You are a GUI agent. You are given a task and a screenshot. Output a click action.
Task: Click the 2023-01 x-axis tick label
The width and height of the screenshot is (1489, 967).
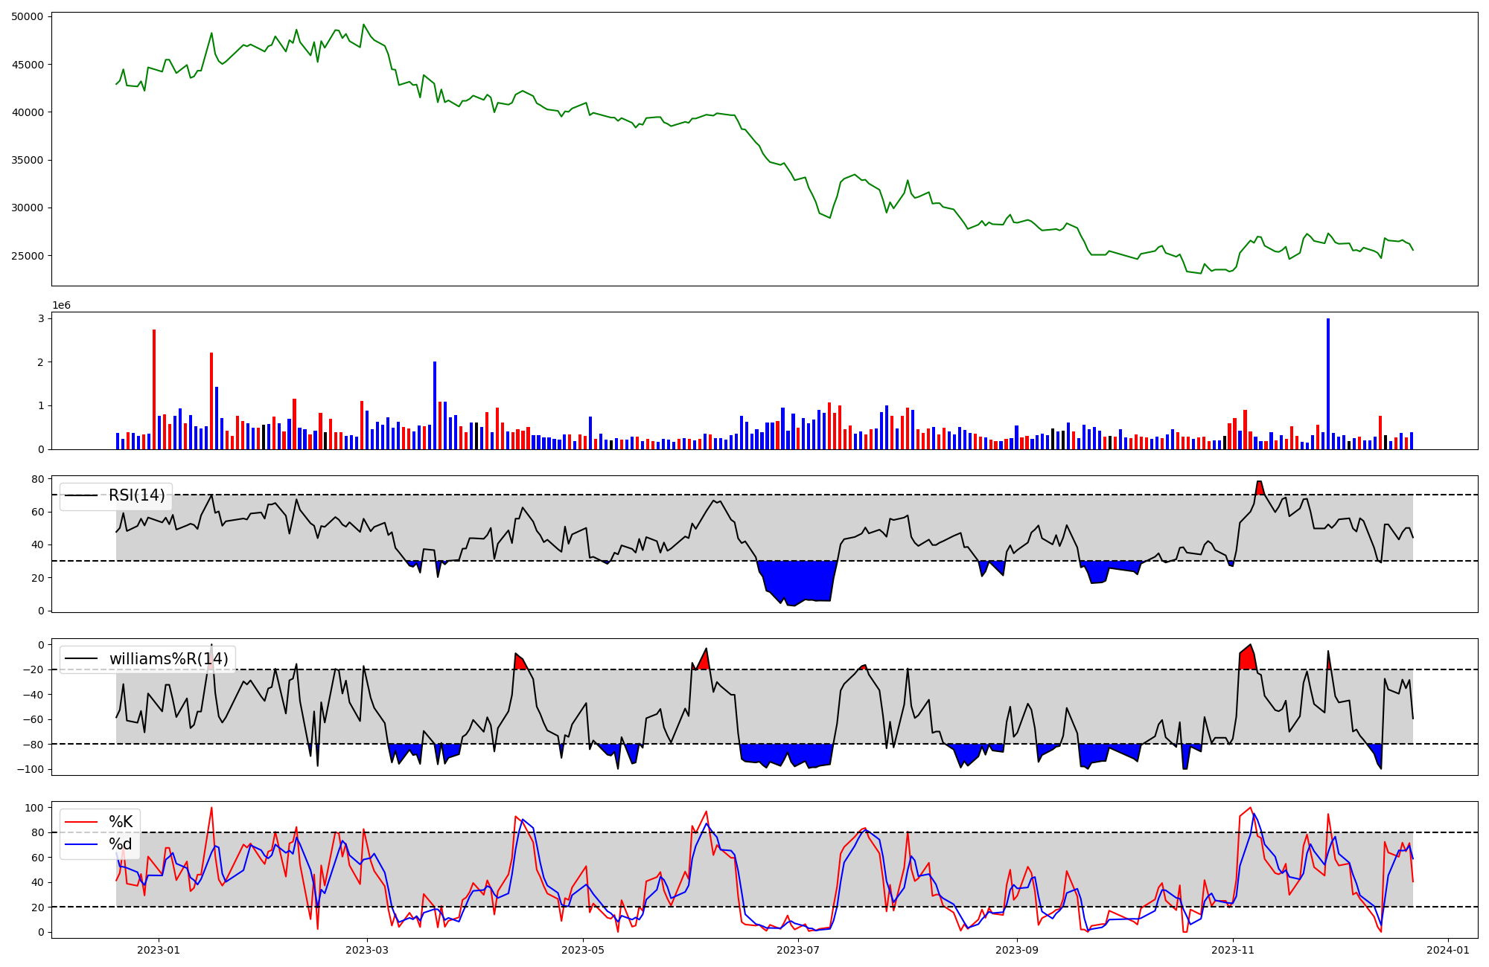coord(158,950)
